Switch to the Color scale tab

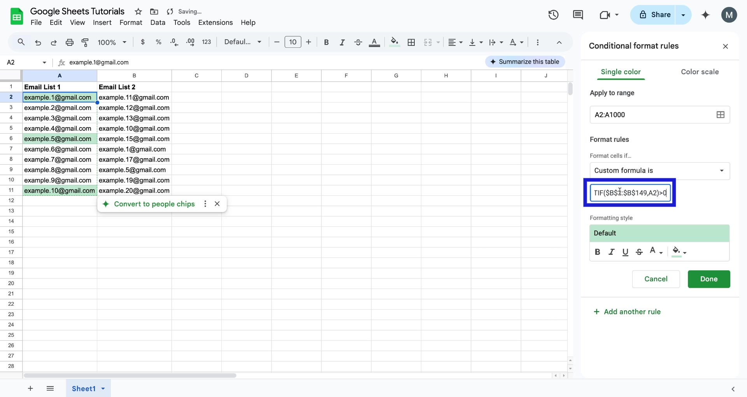pos(700,72)
